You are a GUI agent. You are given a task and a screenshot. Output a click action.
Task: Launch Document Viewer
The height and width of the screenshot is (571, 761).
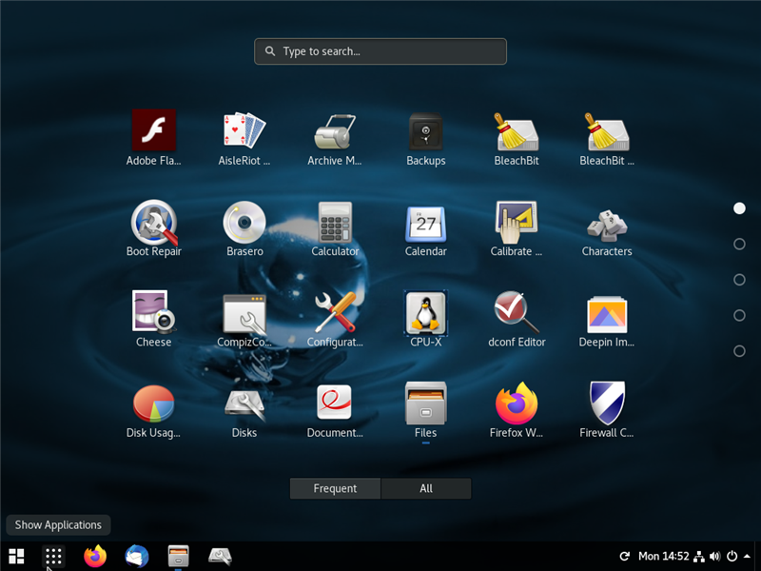[335, 410]
